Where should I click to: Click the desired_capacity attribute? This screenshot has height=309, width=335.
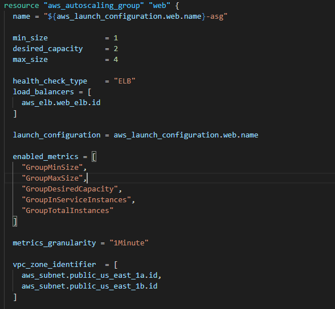(x=48, y=49)
